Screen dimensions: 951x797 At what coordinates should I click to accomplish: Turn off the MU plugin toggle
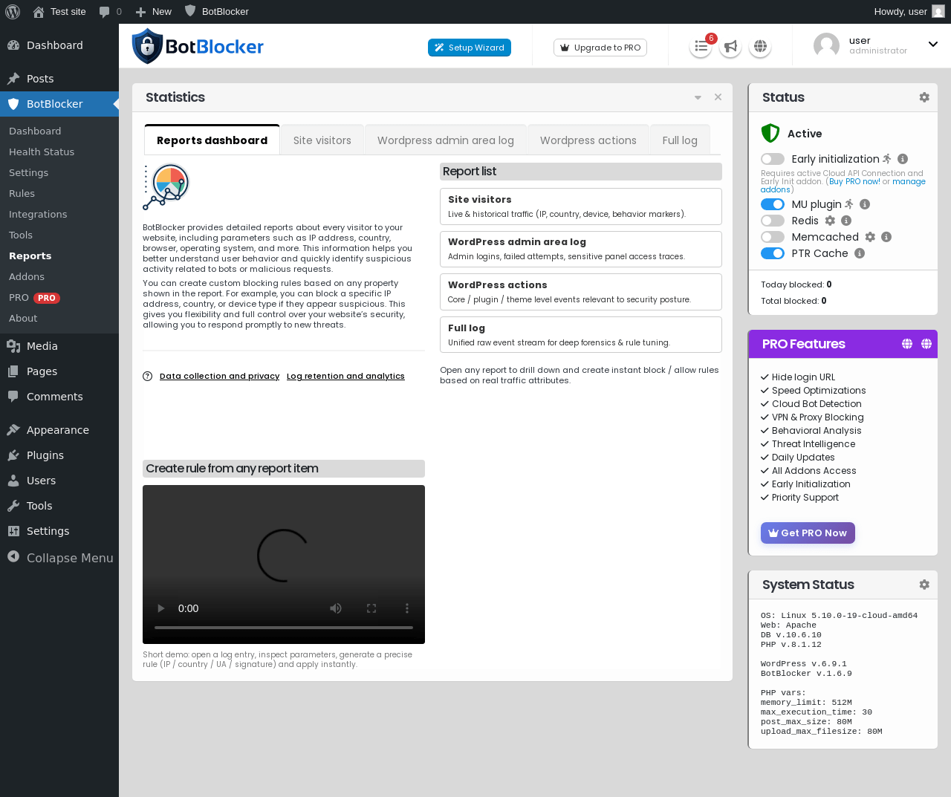(773, 204)
